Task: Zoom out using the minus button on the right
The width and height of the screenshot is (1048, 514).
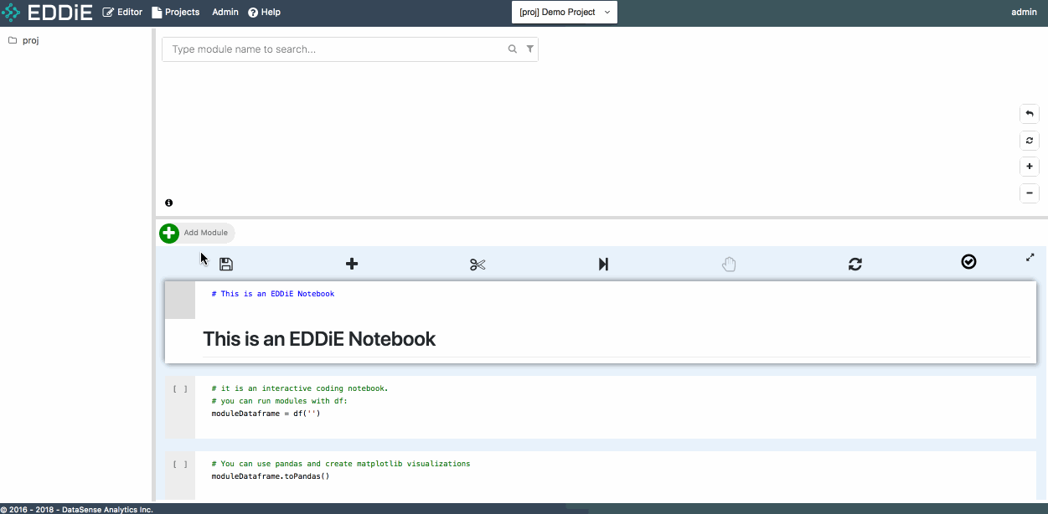Action: pos(1029,193)
